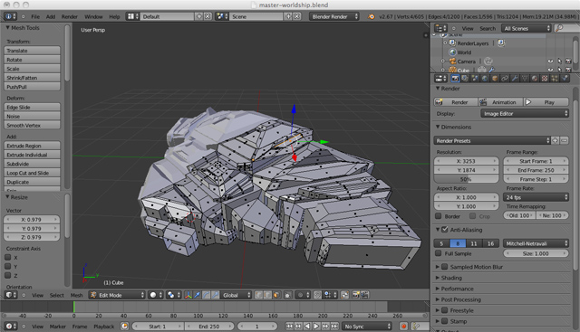Open the Playback menu in the timeline
580x332 pixels.
104,327
